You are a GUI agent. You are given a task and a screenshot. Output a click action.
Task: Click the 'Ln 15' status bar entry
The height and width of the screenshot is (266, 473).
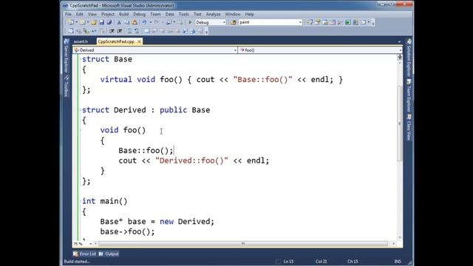(288, 262)
